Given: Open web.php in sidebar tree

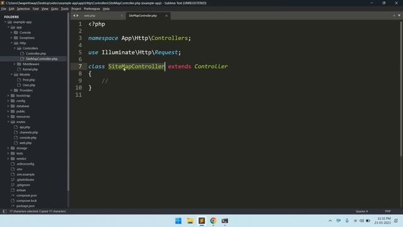Looking at the screenshot, I should pyautogui.click(x=25, y=143).
